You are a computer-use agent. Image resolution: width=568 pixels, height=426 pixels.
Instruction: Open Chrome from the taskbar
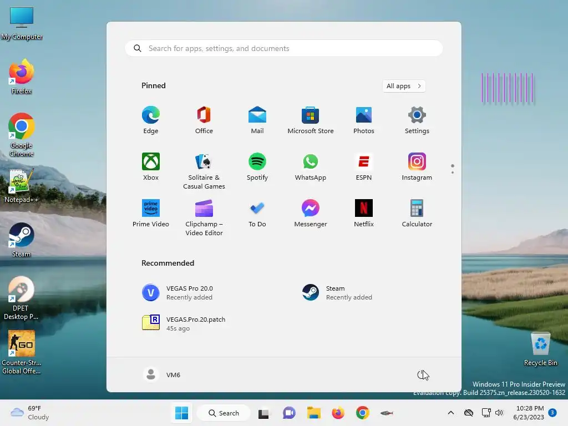click(x=363, y=413)
